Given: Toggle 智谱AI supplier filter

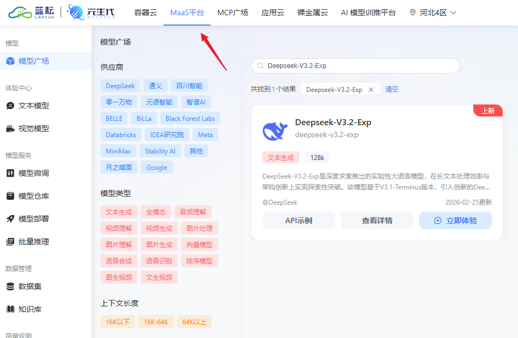Looking at the screenshot, I should 196,102.
